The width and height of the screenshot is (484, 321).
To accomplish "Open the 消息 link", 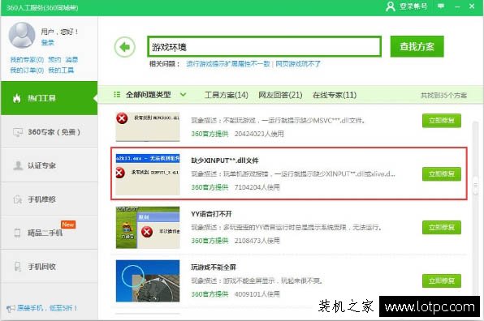I will [x=71, y=59].
